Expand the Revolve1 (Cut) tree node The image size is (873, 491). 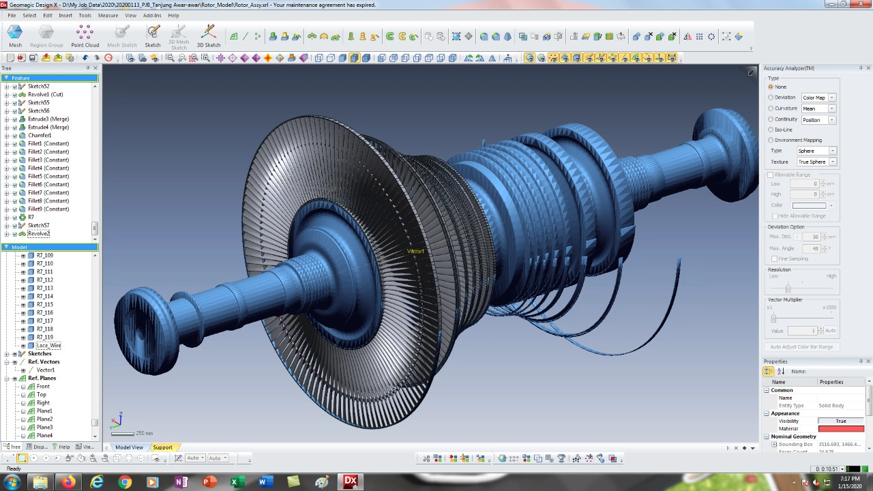[x=7, y=95]
